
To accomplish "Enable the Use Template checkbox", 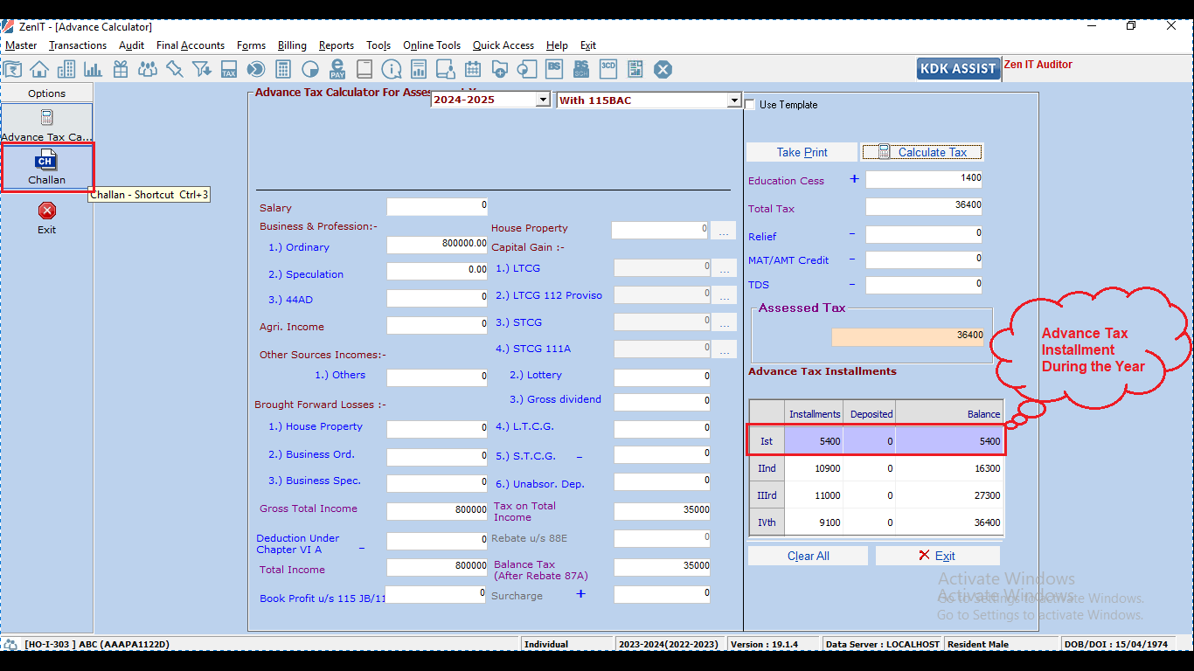I will (x=750, y=105).
